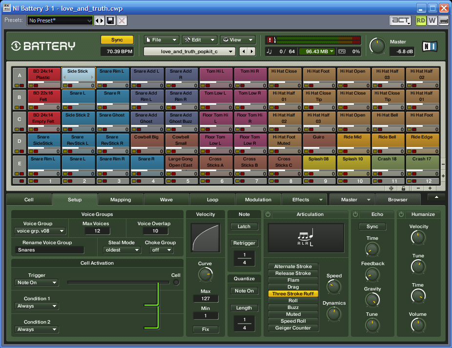
Task: Toggle the W automation write button
Action: [432, 20]
